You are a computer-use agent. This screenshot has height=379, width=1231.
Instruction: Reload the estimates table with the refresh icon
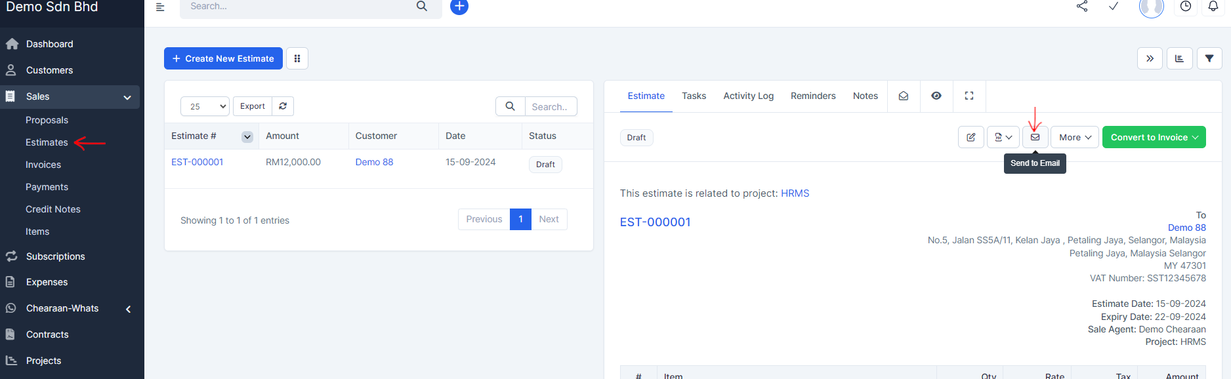coord(283,106)
